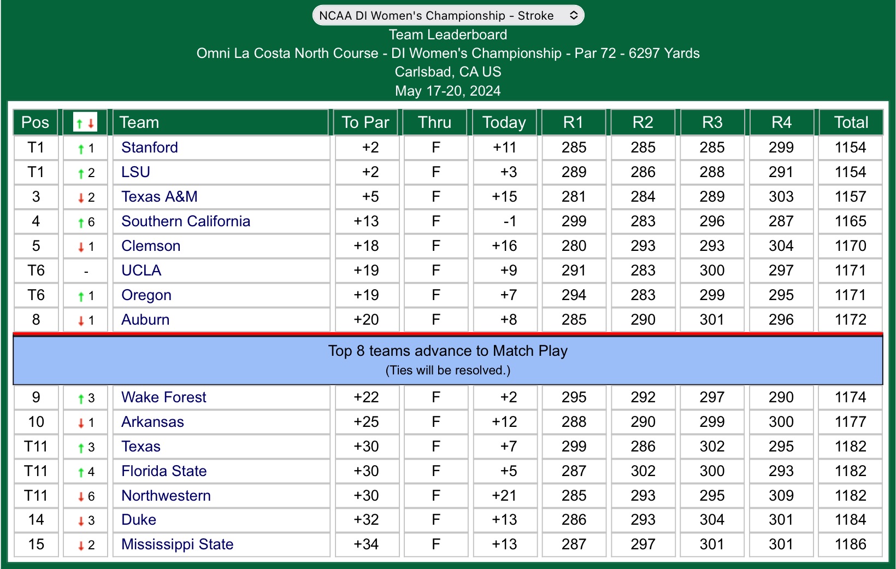
Task: Click the Today column header
Action: tap(504, 122)
